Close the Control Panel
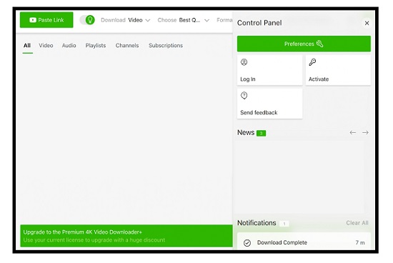 tap(367, 23)
